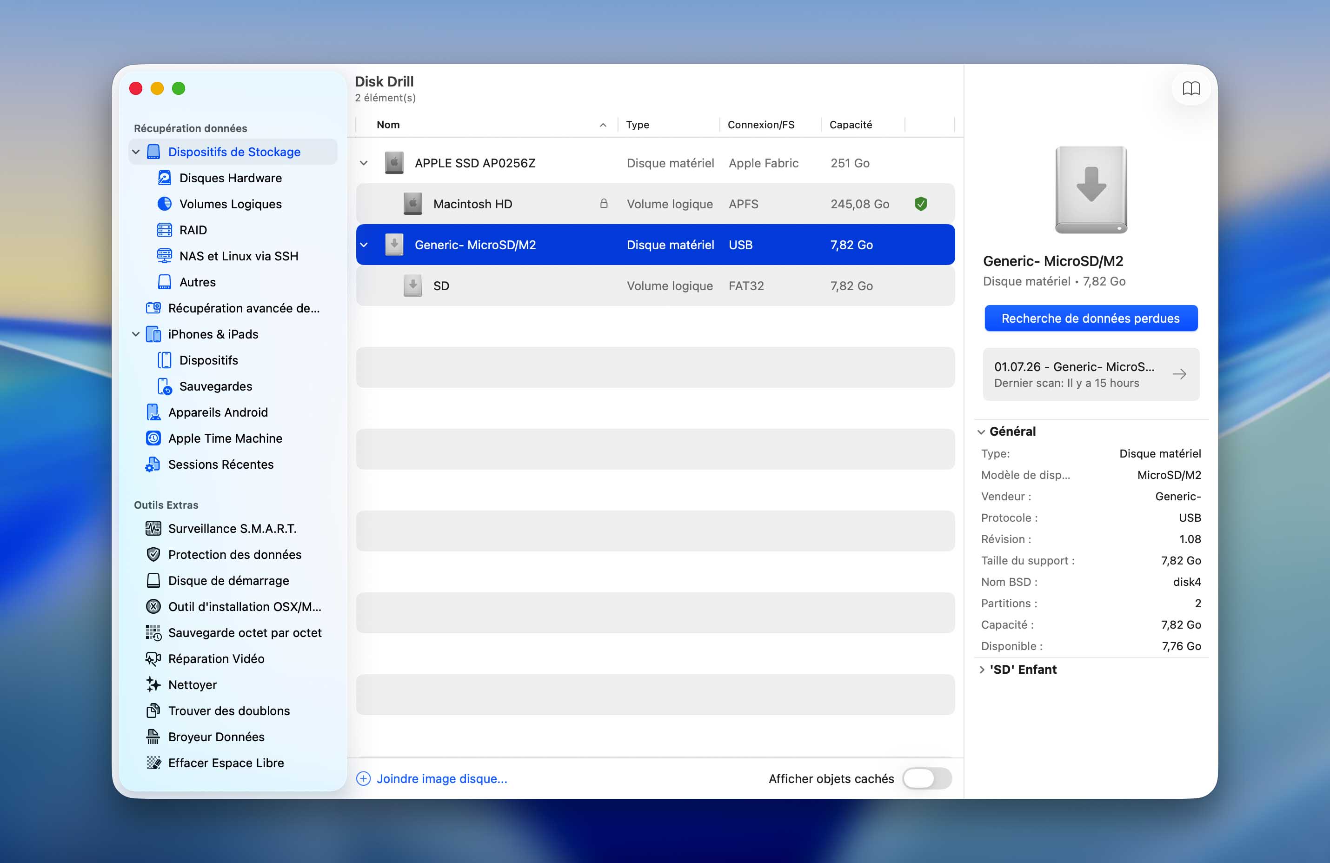1330x863 pixels.
Task: Collapse Generic- MicroSD/M2 row chevron
Action: (364, 245)
